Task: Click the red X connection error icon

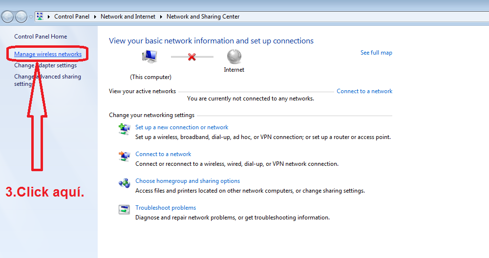Action: click(x=192, y=57)
